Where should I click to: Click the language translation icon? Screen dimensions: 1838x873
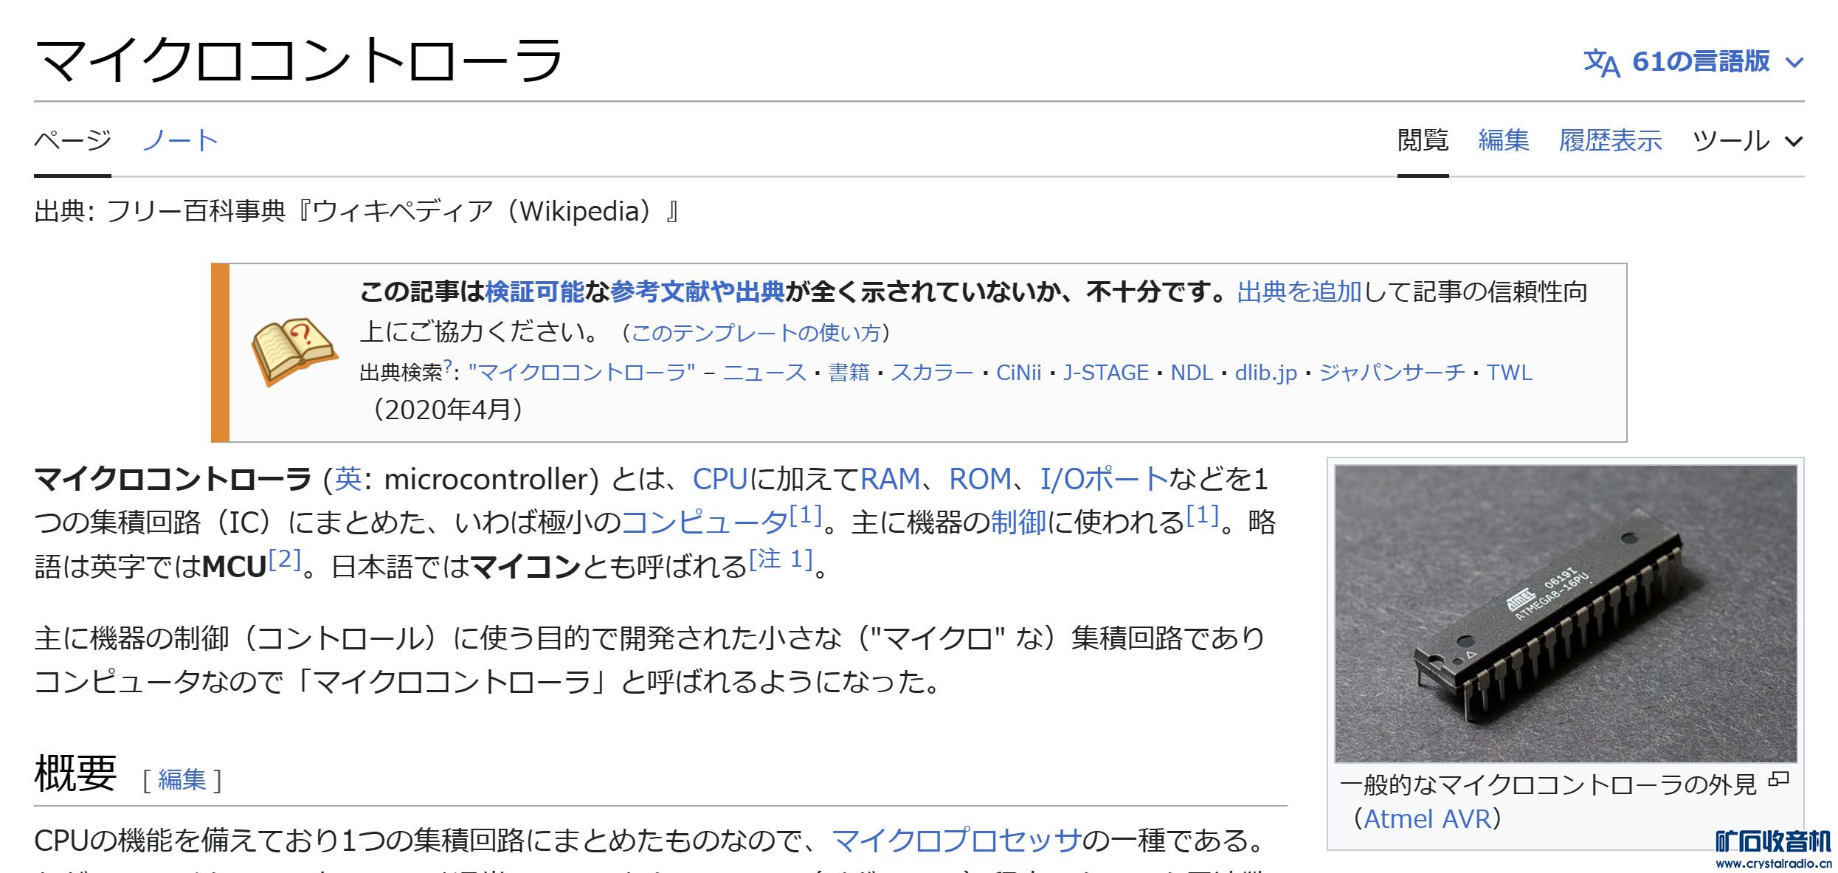pos(1601,63)
